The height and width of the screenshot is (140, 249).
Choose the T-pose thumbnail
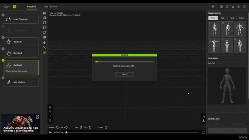coord(214,45)
